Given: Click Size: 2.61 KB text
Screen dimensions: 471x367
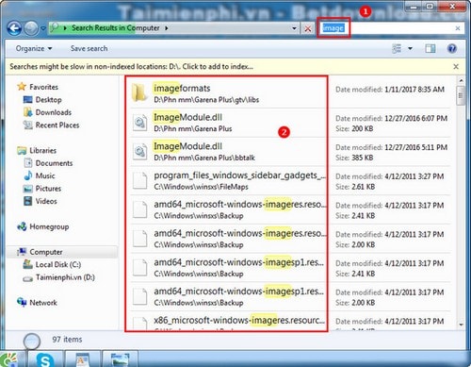Looking at the screenshot, I should click(x=355, y=187).
